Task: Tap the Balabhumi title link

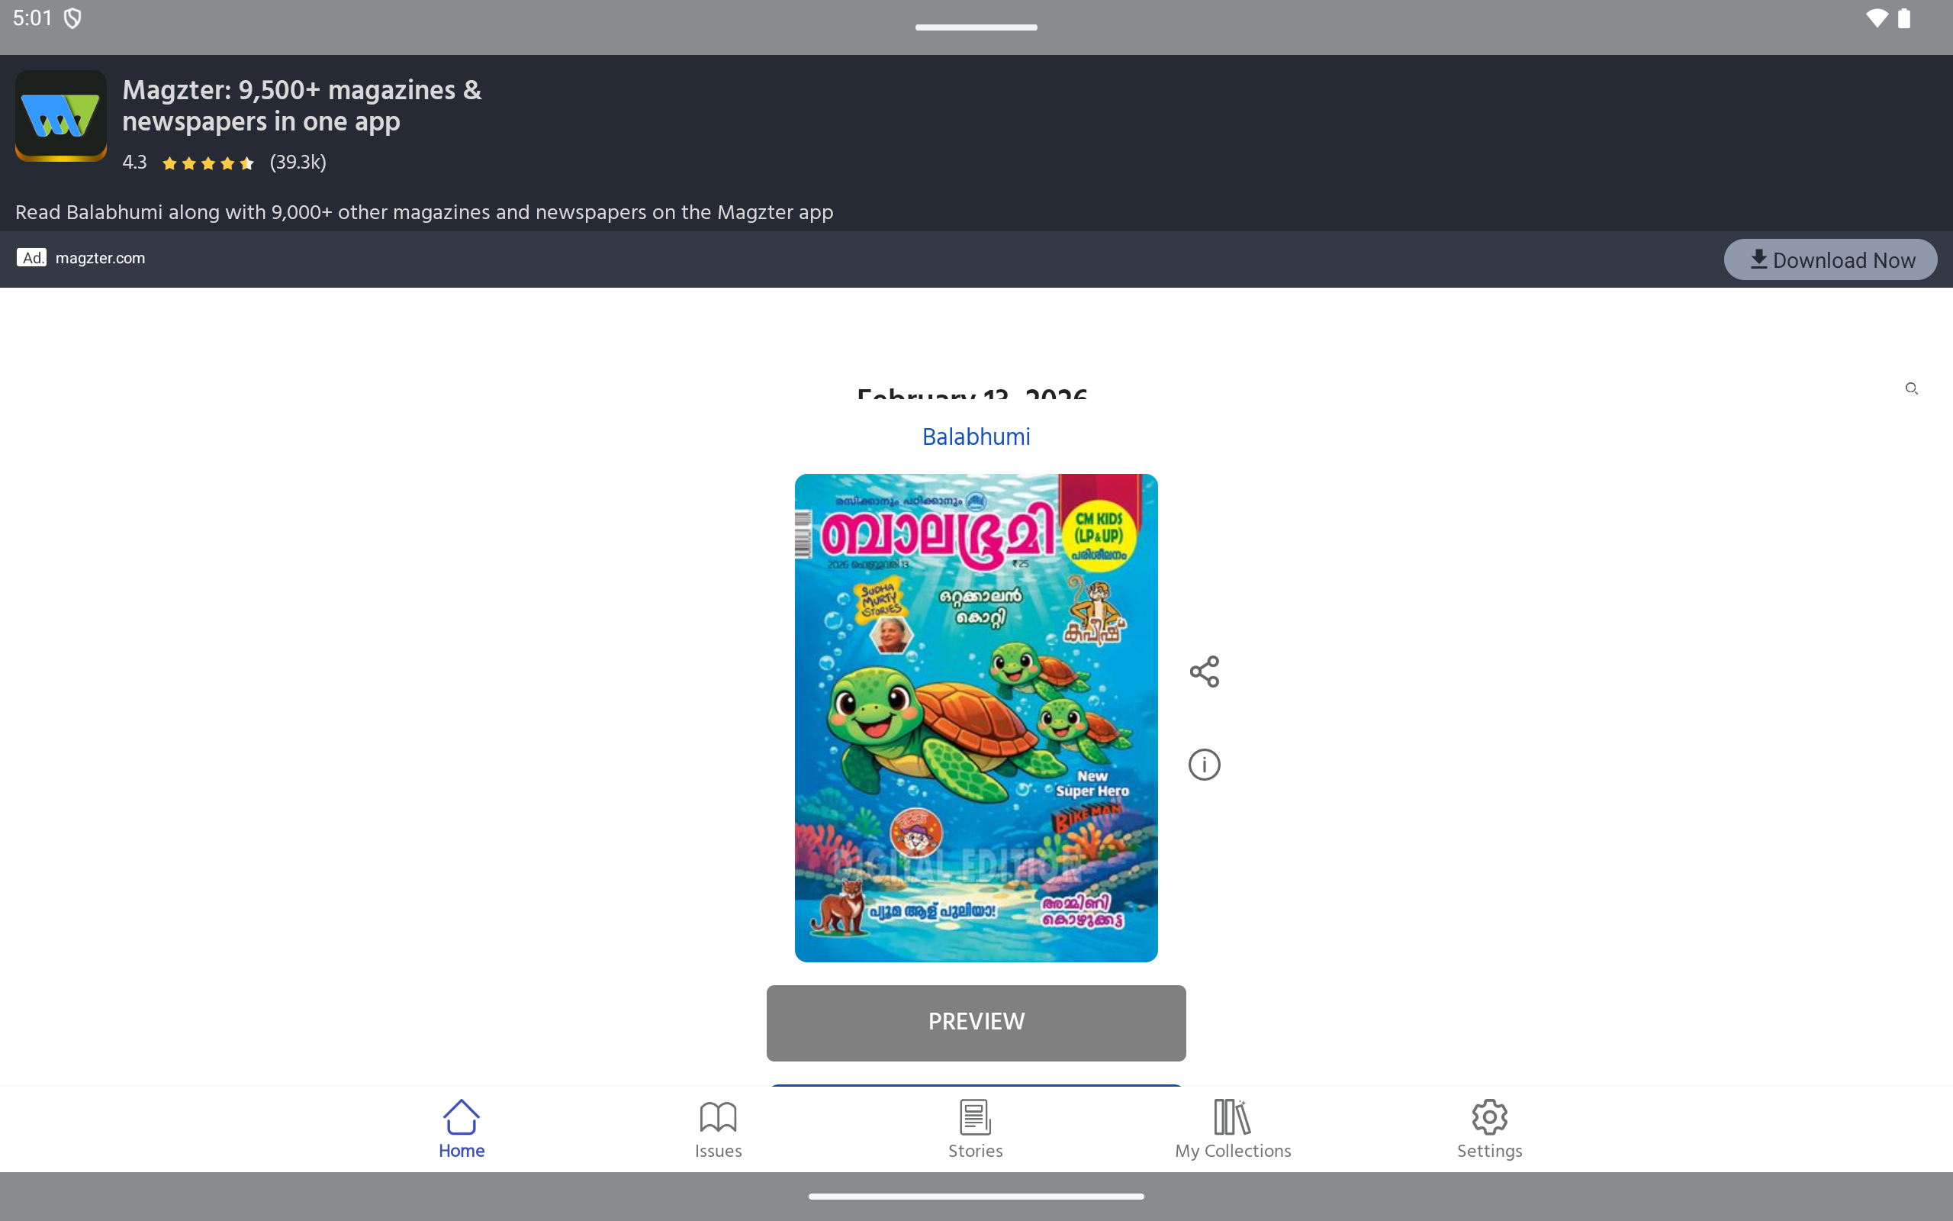Action: (x=976, y=437)
